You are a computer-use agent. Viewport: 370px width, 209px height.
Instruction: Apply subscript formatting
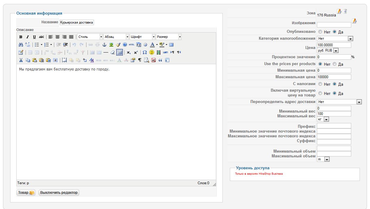(129, 52)
